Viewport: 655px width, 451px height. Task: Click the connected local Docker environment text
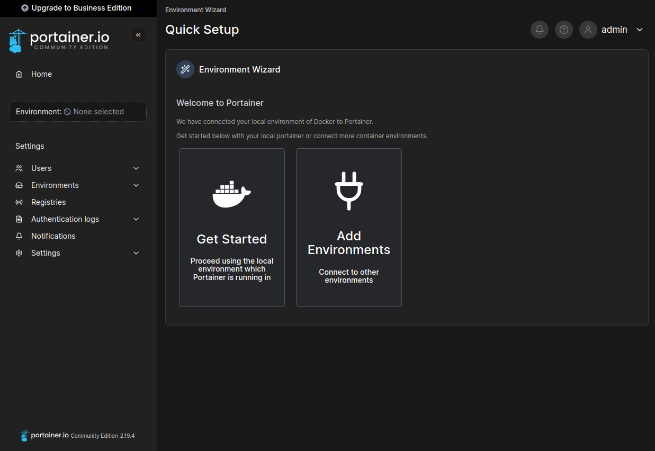pos(274,122)
